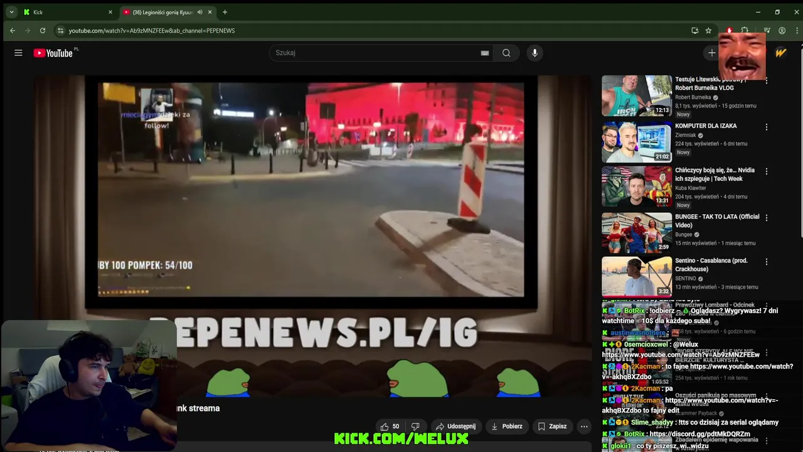Click the install app icon in address bar
Viewport: 803px width, 452px height.
click(694, 30)
